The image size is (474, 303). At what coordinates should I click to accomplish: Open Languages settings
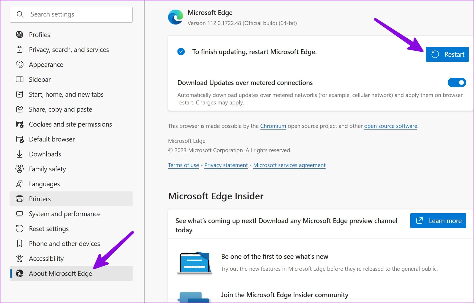(x=71, y=184)
